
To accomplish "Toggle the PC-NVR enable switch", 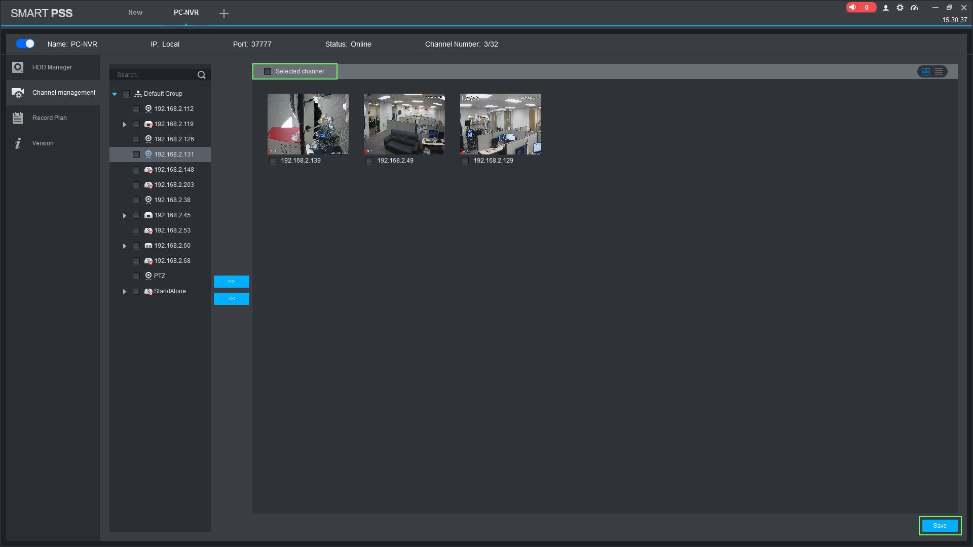I will click(x=25, y=44).
